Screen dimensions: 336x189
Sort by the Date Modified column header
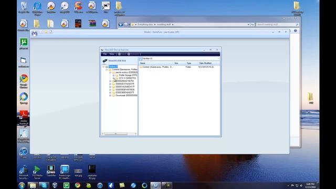click(x=209, y=63)
